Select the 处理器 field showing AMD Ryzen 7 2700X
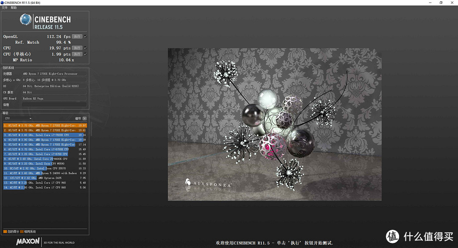 click(54, 74)
